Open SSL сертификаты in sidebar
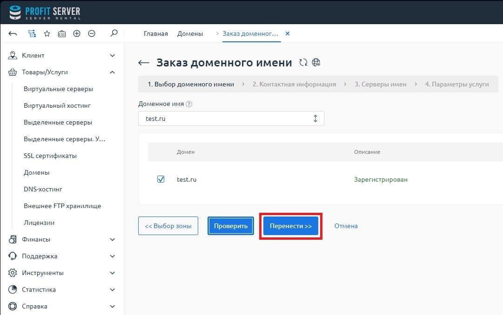503x315 pixels. (x=50, y=156)
